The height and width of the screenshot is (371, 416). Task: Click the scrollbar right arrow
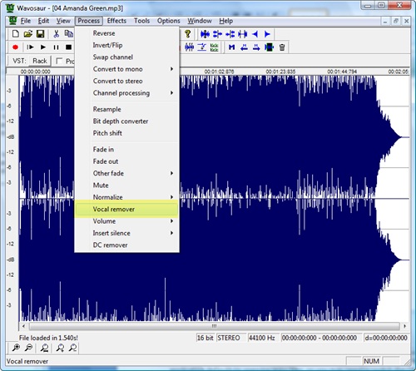click(404, 326)
